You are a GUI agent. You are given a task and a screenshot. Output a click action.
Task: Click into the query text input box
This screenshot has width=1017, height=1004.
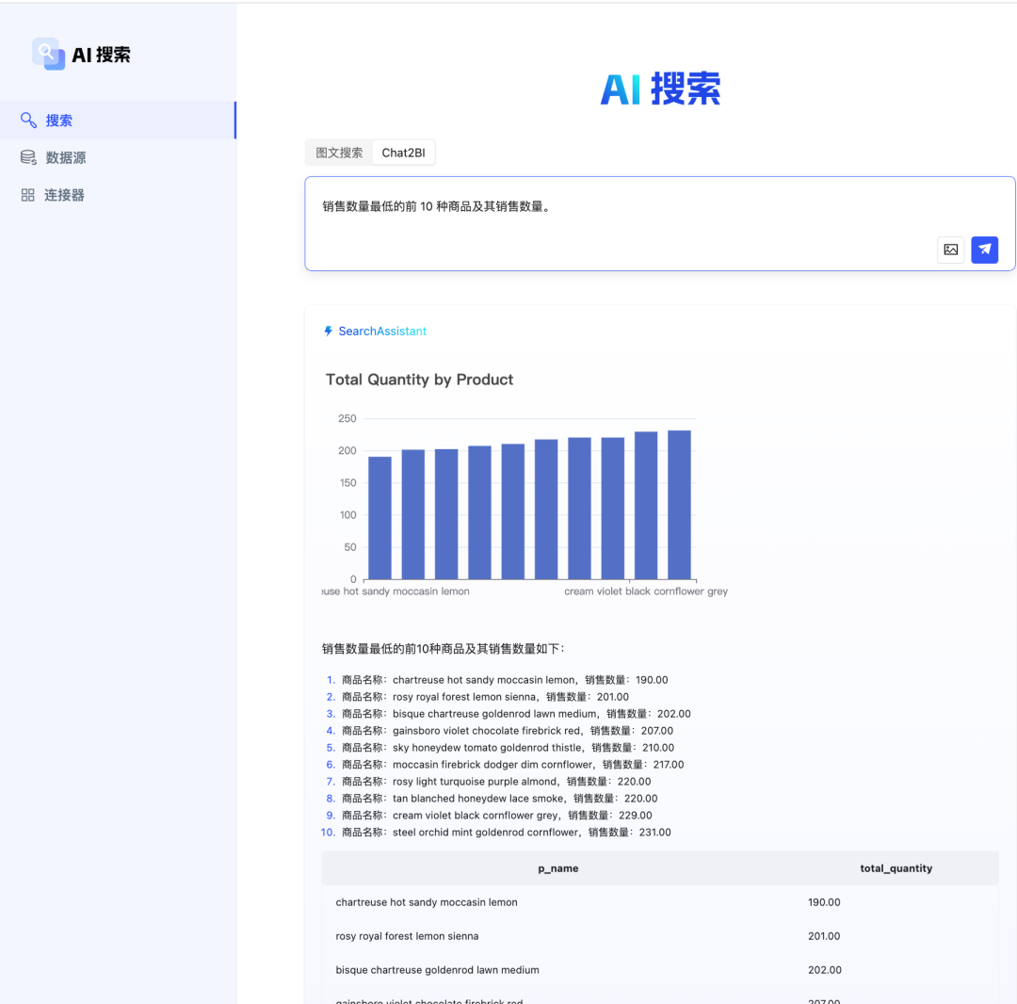pyautogui.click(x=659, y=223)
